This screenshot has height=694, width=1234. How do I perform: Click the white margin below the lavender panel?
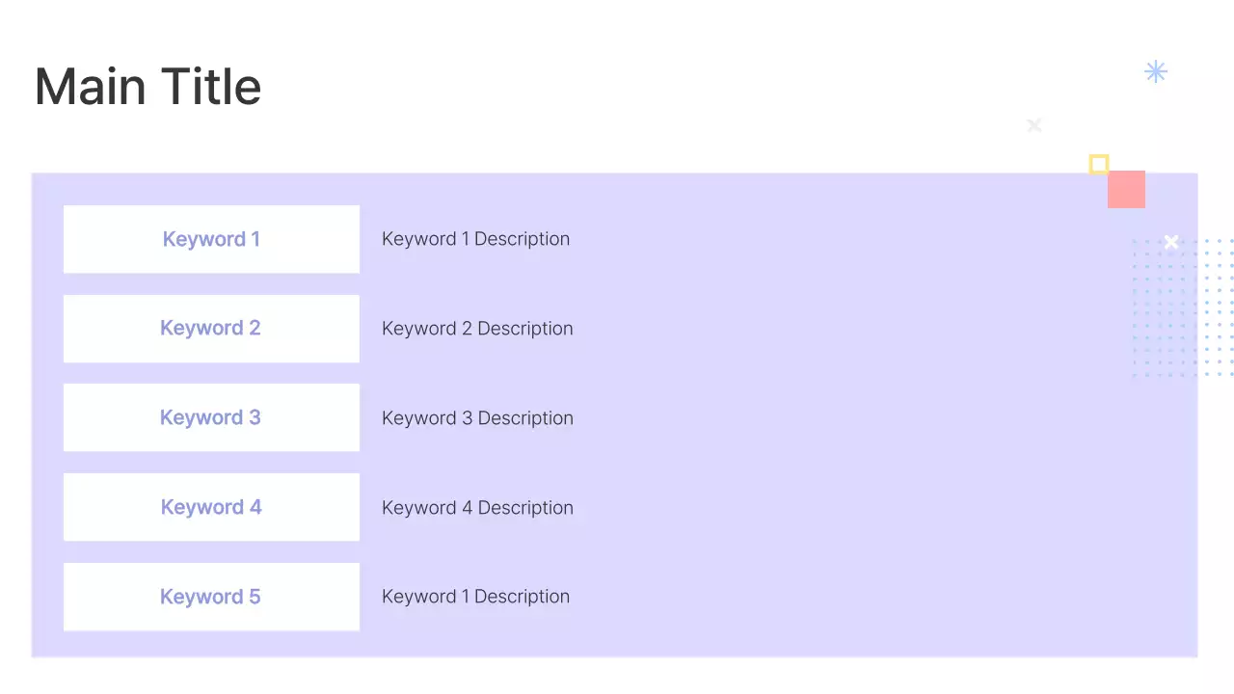tap(617, 677)
